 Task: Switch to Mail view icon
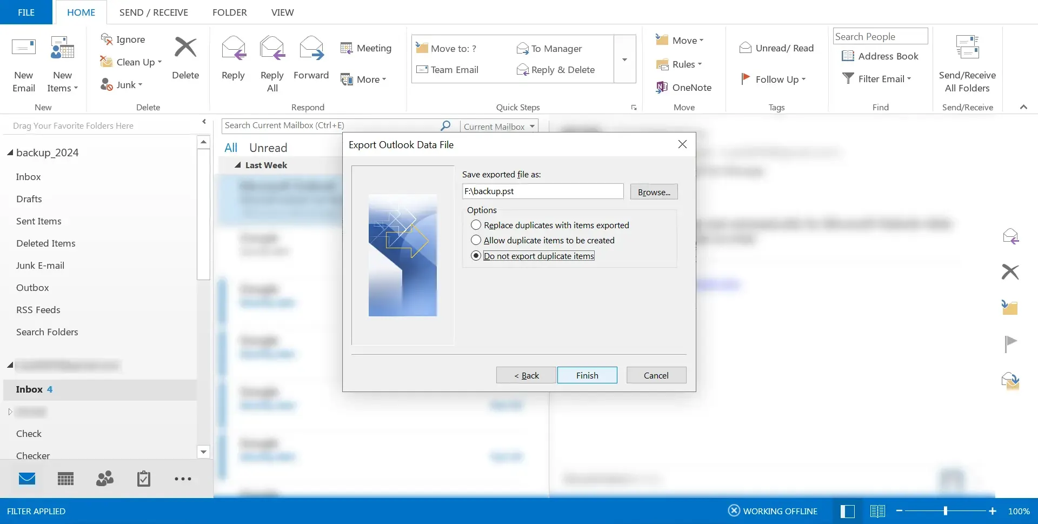coord(27,479)
